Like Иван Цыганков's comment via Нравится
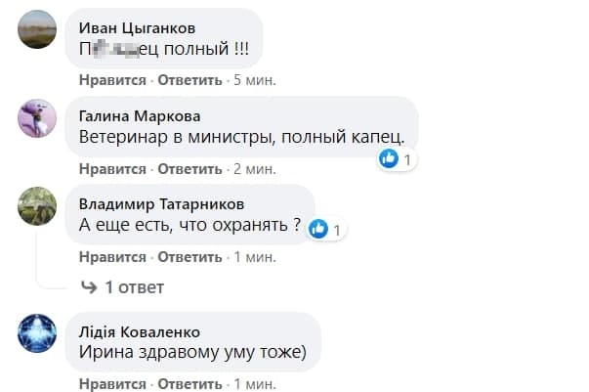The width and height of the screenshot is (589, 392). tap(112, 79)
